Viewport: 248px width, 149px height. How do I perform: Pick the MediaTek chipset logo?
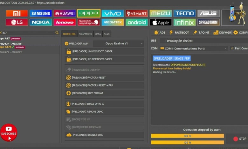click(x=113, y=23)
